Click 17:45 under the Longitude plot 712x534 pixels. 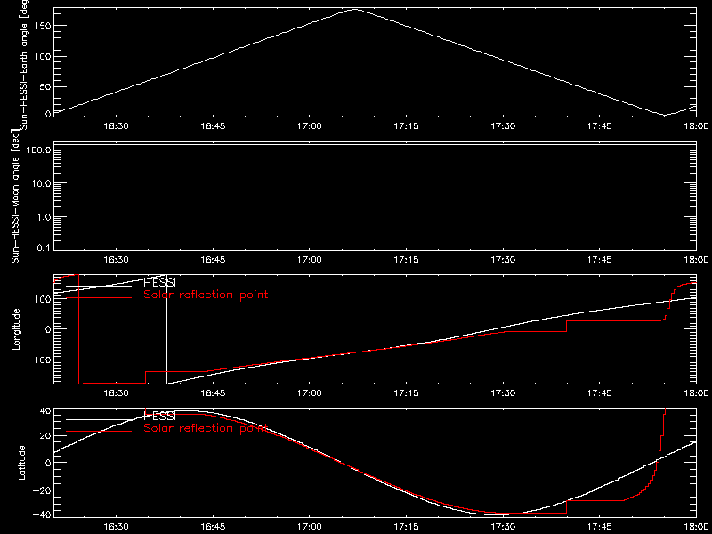pos(599,393)
